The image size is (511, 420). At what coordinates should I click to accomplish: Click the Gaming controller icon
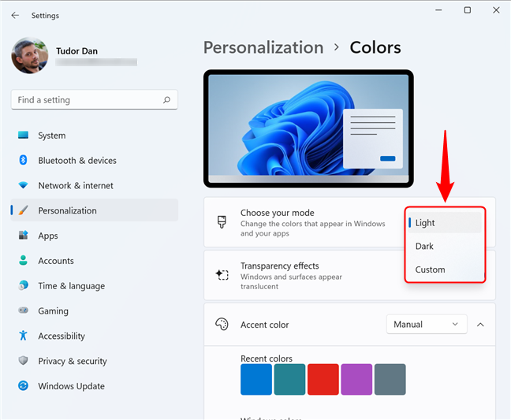[23, 310]
